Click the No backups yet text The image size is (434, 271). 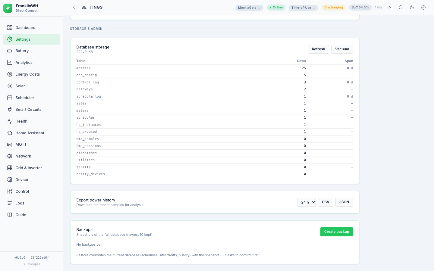click(x=90, y=245)
